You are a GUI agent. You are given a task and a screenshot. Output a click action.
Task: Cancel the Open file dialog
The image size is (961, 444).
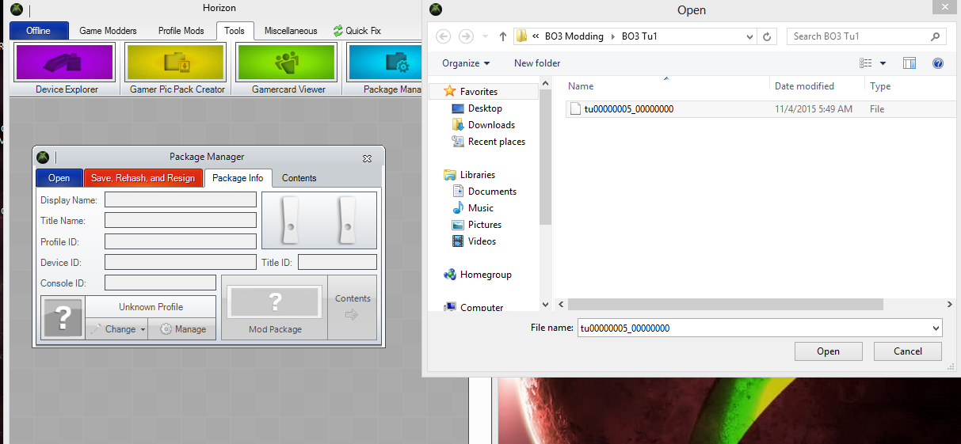click(x=908, y=351)
